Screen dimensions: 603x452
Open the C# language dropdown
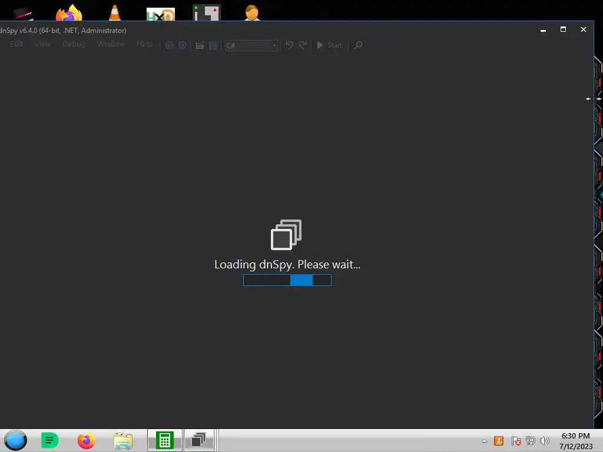(x=251, y=45)
